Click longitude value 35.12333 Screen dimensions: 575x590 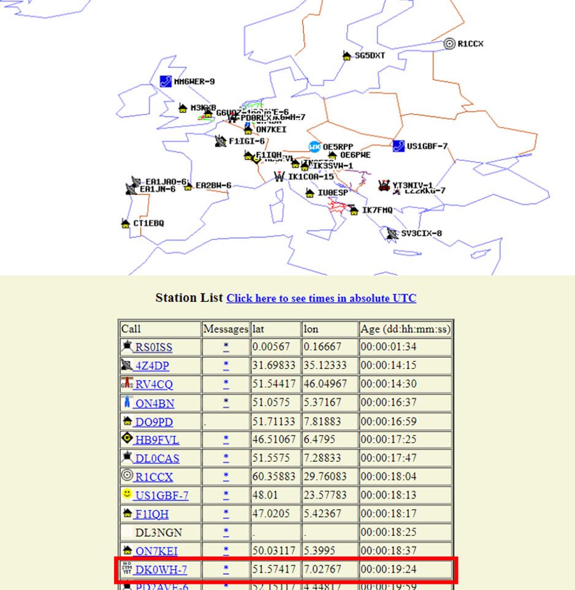tap(325, 366)
